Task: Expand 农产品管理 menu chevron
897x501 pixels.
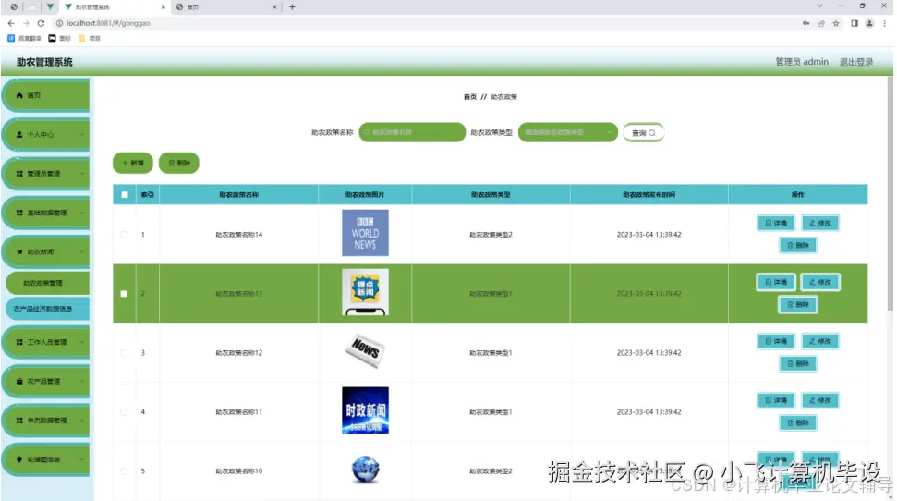Action: pos(82,382)
